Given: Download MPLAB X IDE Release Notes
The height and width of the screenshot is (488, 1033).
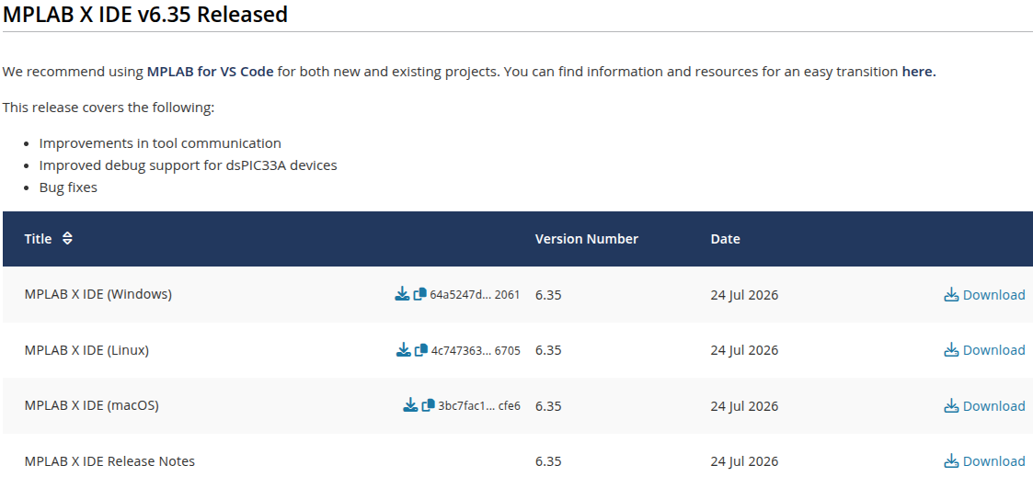Looking at the screenshot, I should 984,461.
